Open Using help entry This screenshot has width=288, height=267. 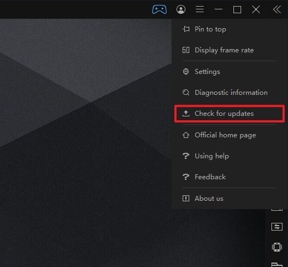[228, 156]
